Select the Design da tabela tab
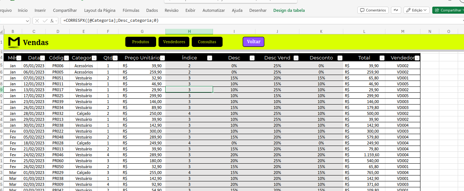 (289, 10)
